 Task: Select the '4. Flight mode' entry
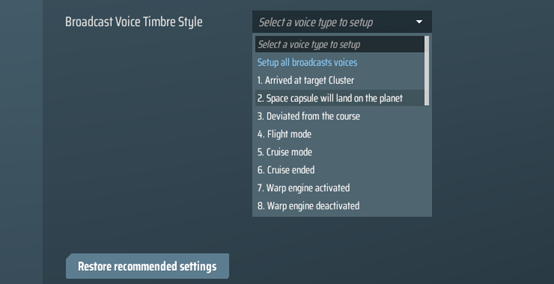(x=284, y=134)
